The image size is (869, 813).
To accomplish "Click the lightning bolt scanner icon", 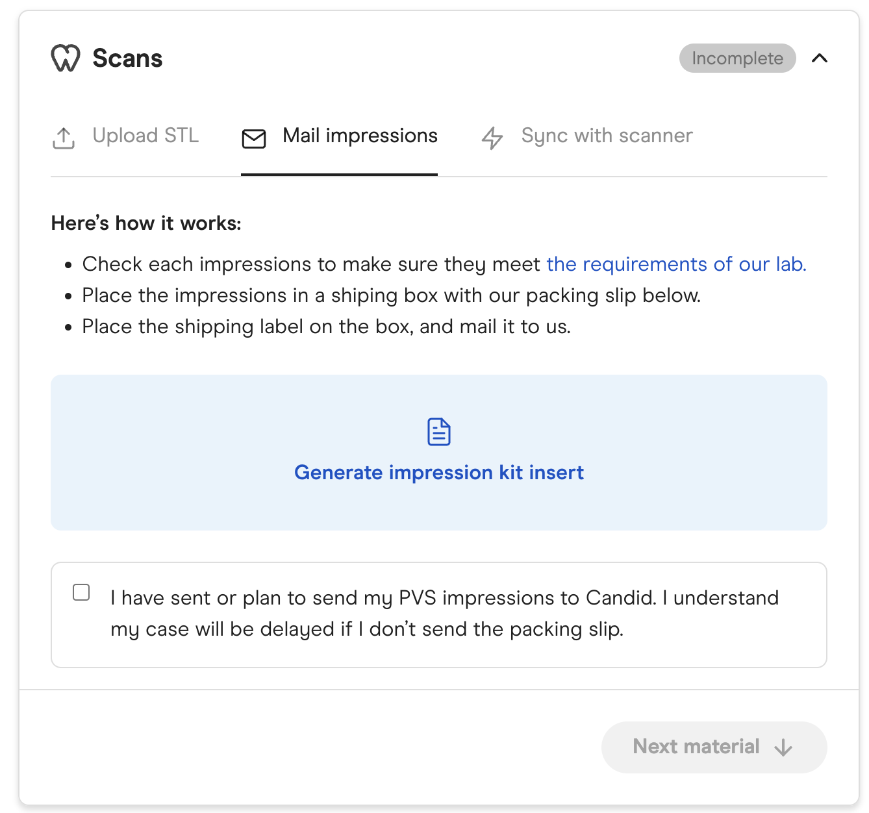I will (x=492, y=138).
